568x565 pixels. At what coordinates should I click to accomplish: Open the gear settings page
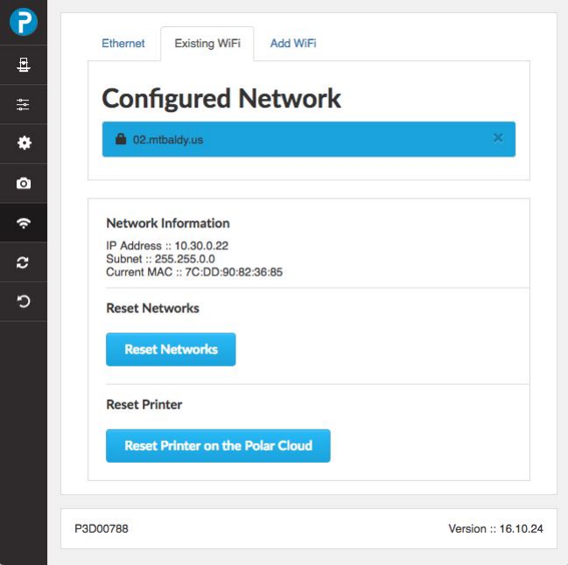click(x=24, y=143)
